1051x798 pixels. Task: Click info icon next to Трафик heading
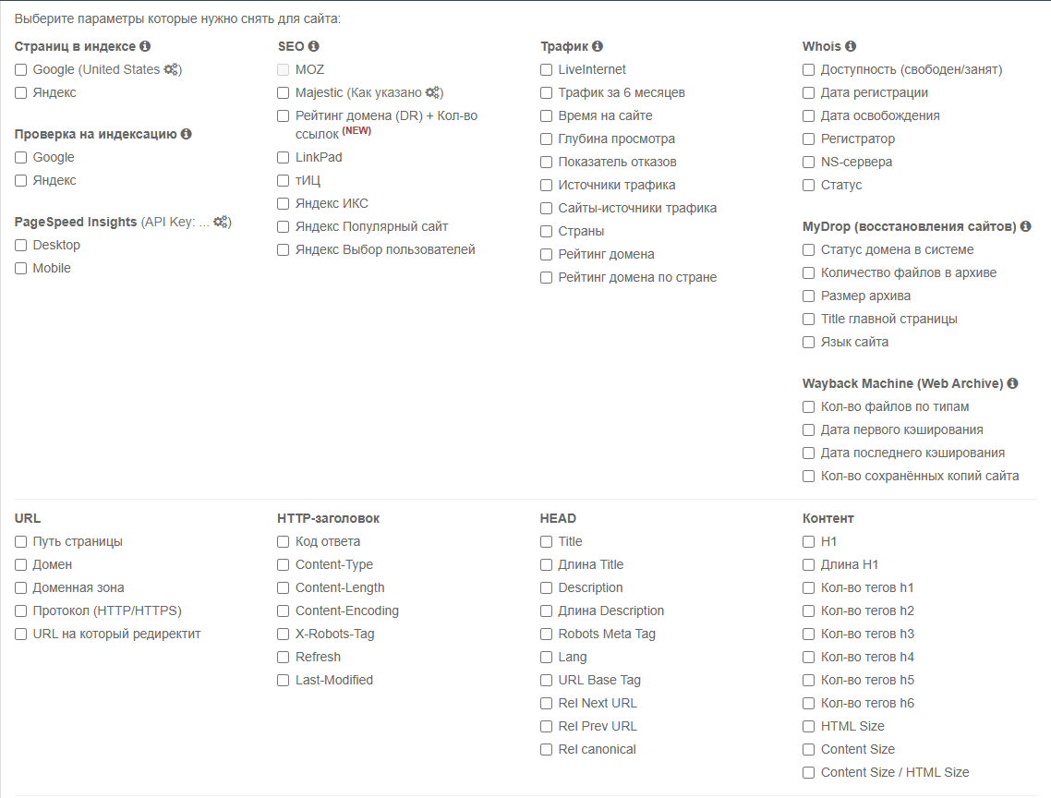(x=598, y=46)
